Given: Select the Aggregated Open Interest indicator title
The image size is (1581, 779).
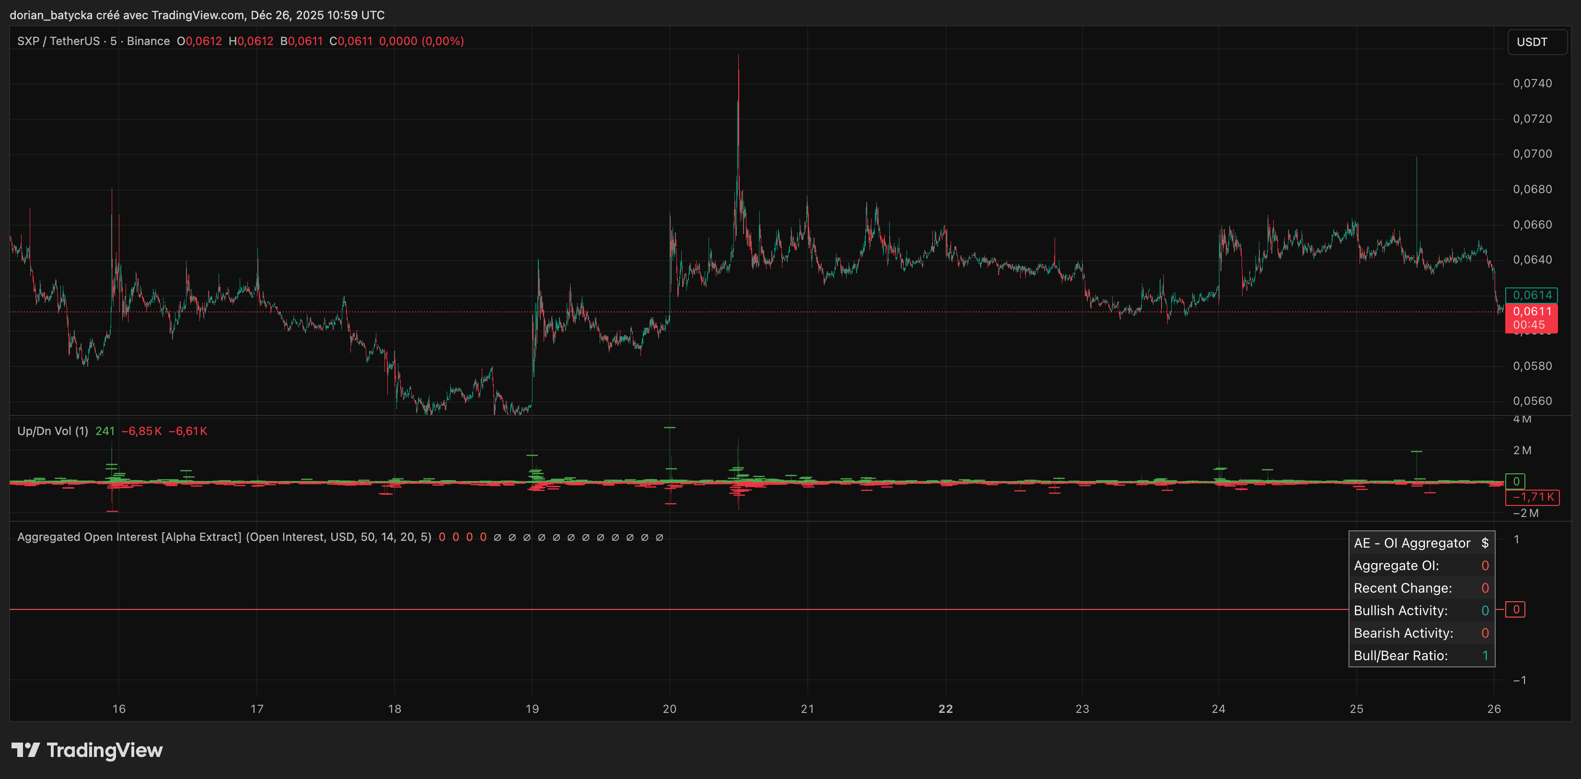Looking at the screenshot, I should (x=129, y=538).
